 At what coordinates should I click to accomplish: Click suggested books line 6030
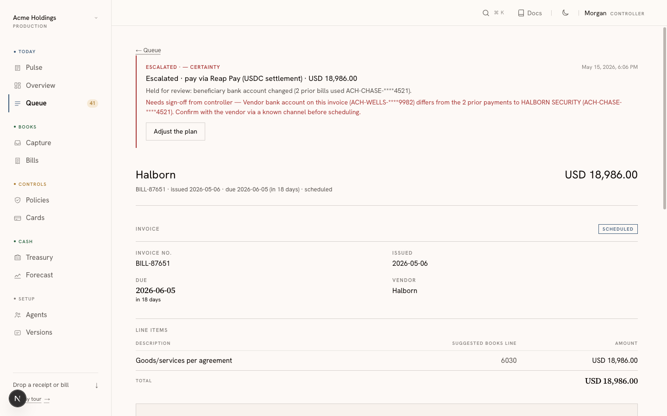tap(509, 361)
